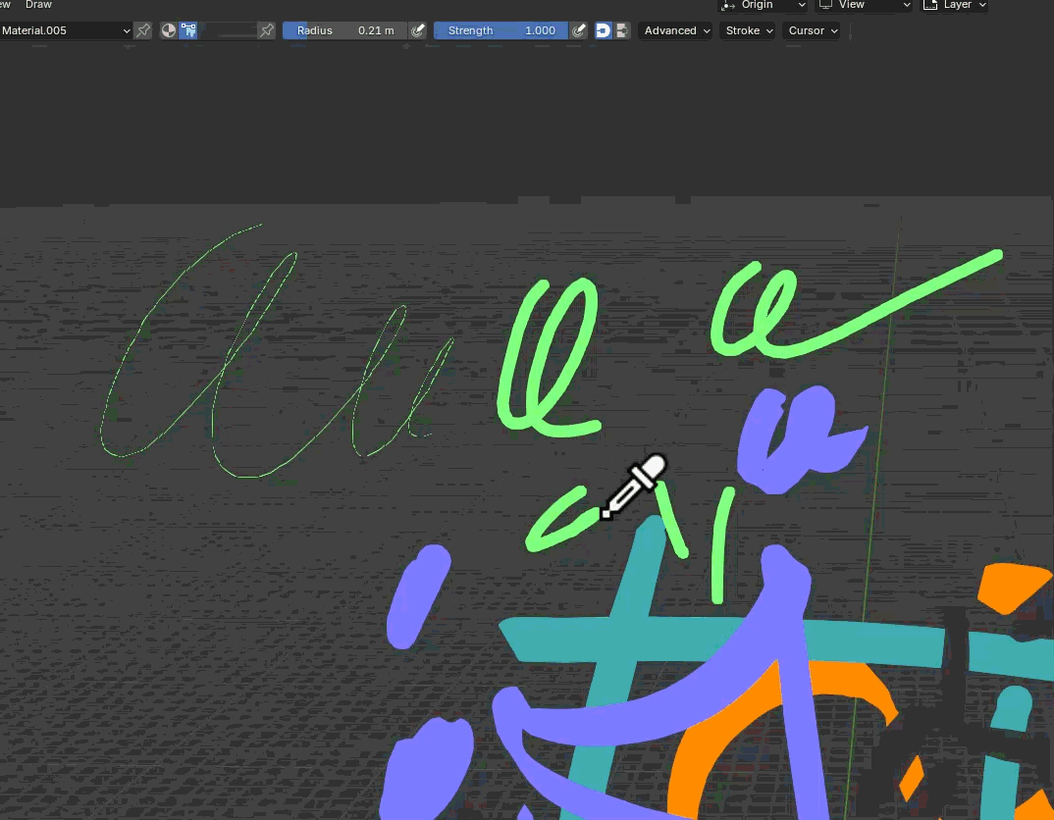Open the Material.005 material dropdown
1054x820 pixels.
pyautogui.click(x=66, y=30)
